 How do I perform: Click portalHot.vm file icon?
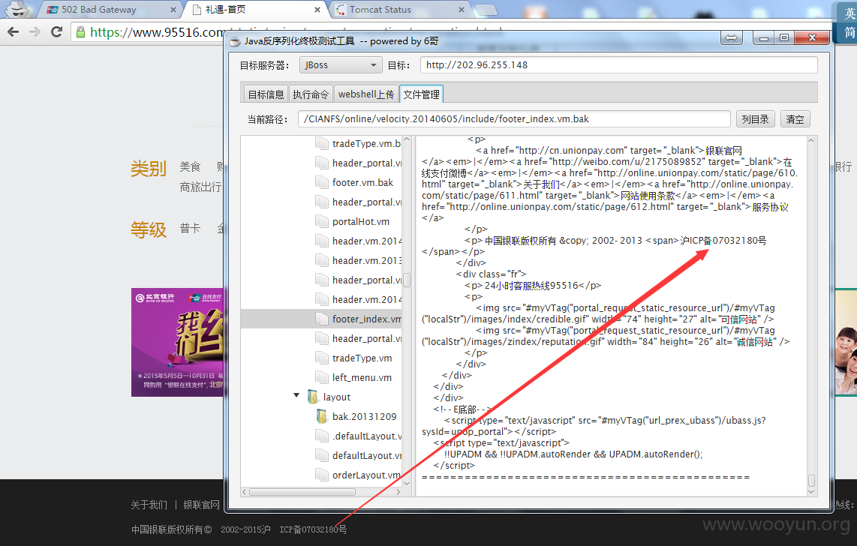click(x=322, y=222)
